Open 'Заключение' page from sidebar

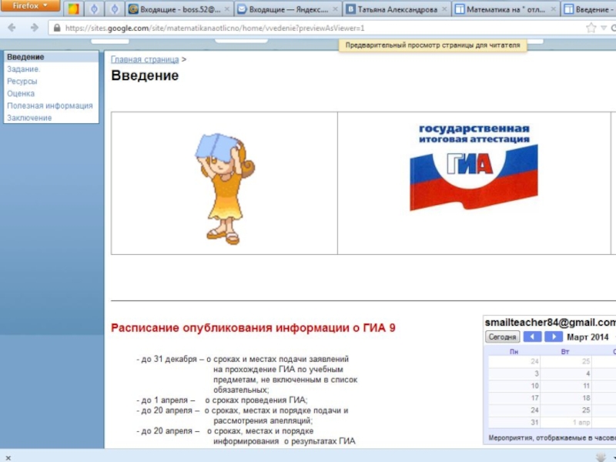(29, 118)
